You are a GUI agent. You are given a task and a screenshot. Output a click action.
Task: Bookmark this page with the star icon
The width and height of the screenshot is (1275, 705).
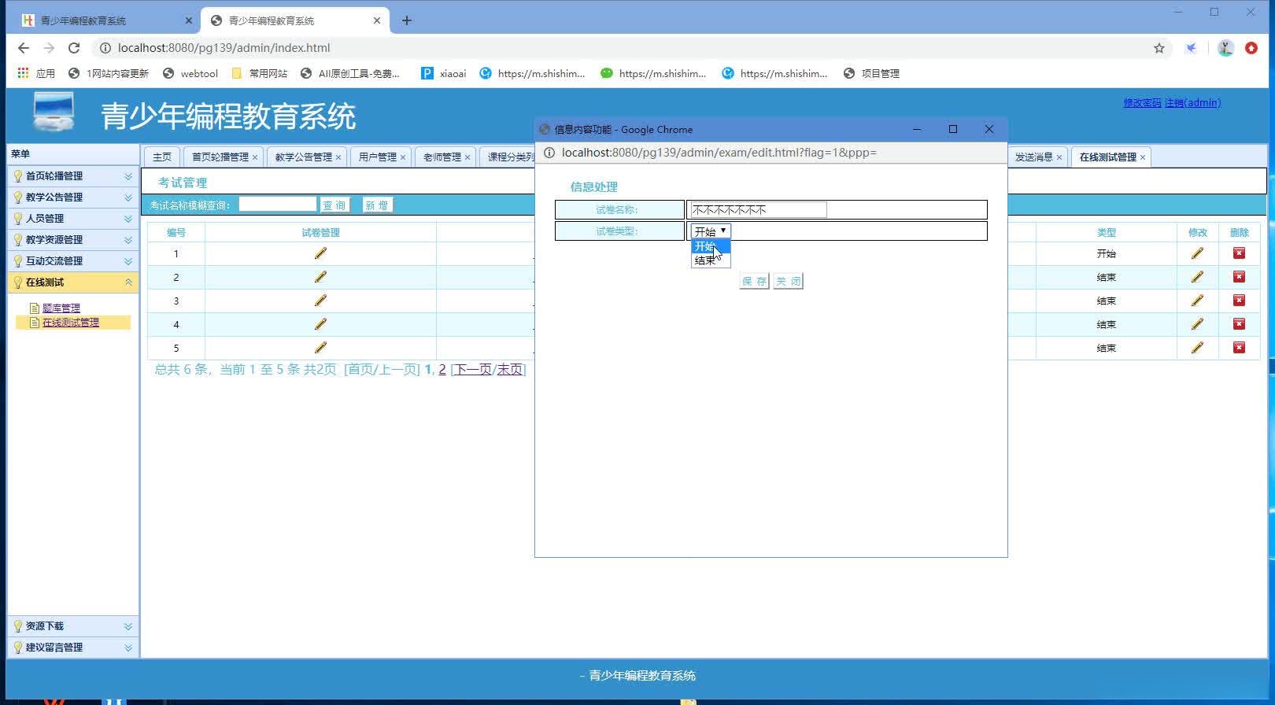pos(1159,48)
